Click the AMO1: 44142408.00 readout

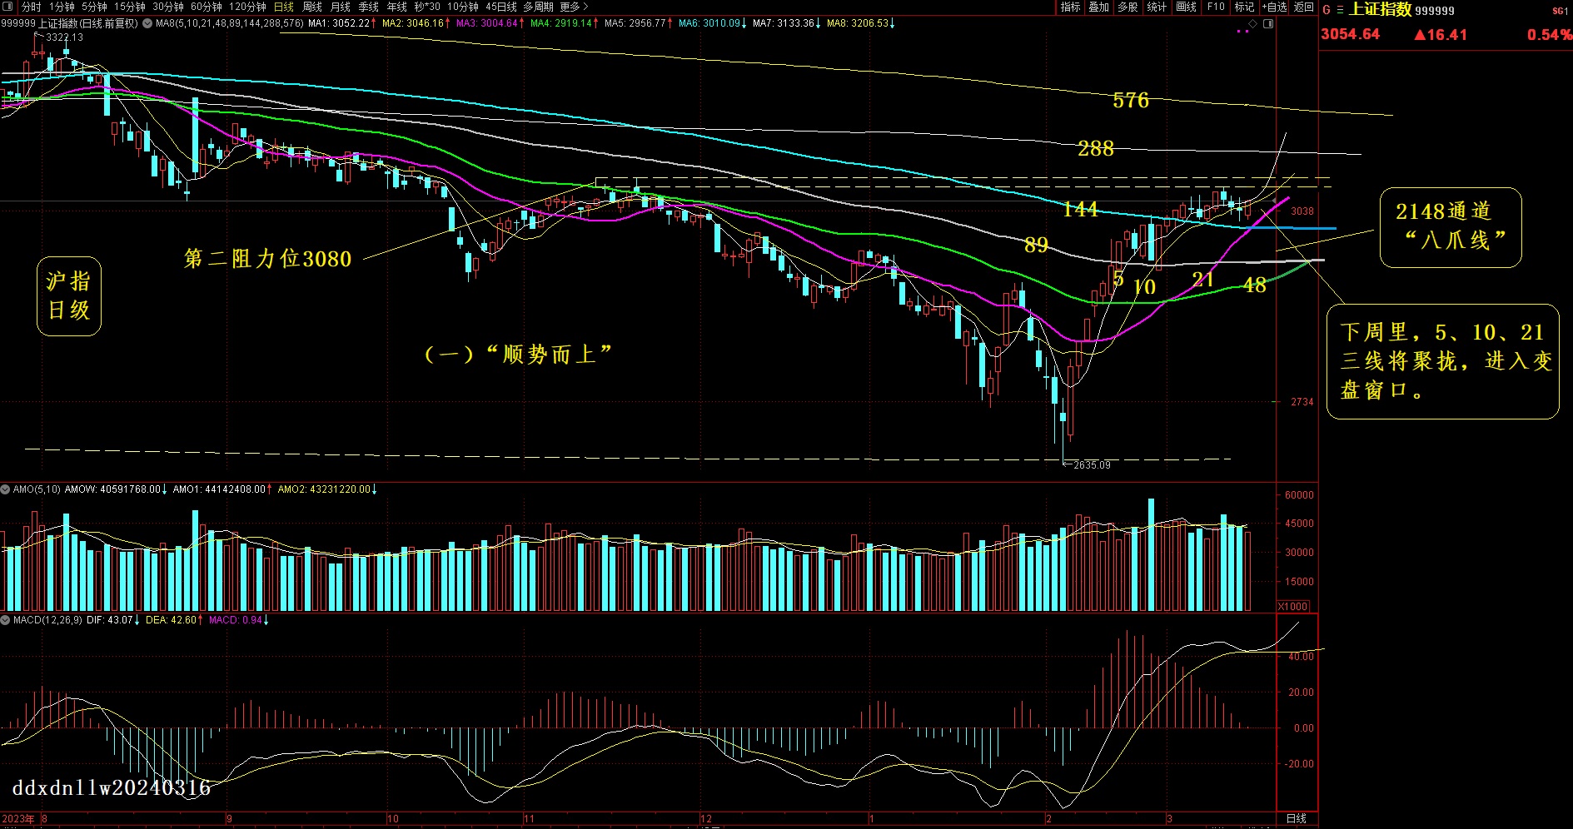(x=222, y=489)
